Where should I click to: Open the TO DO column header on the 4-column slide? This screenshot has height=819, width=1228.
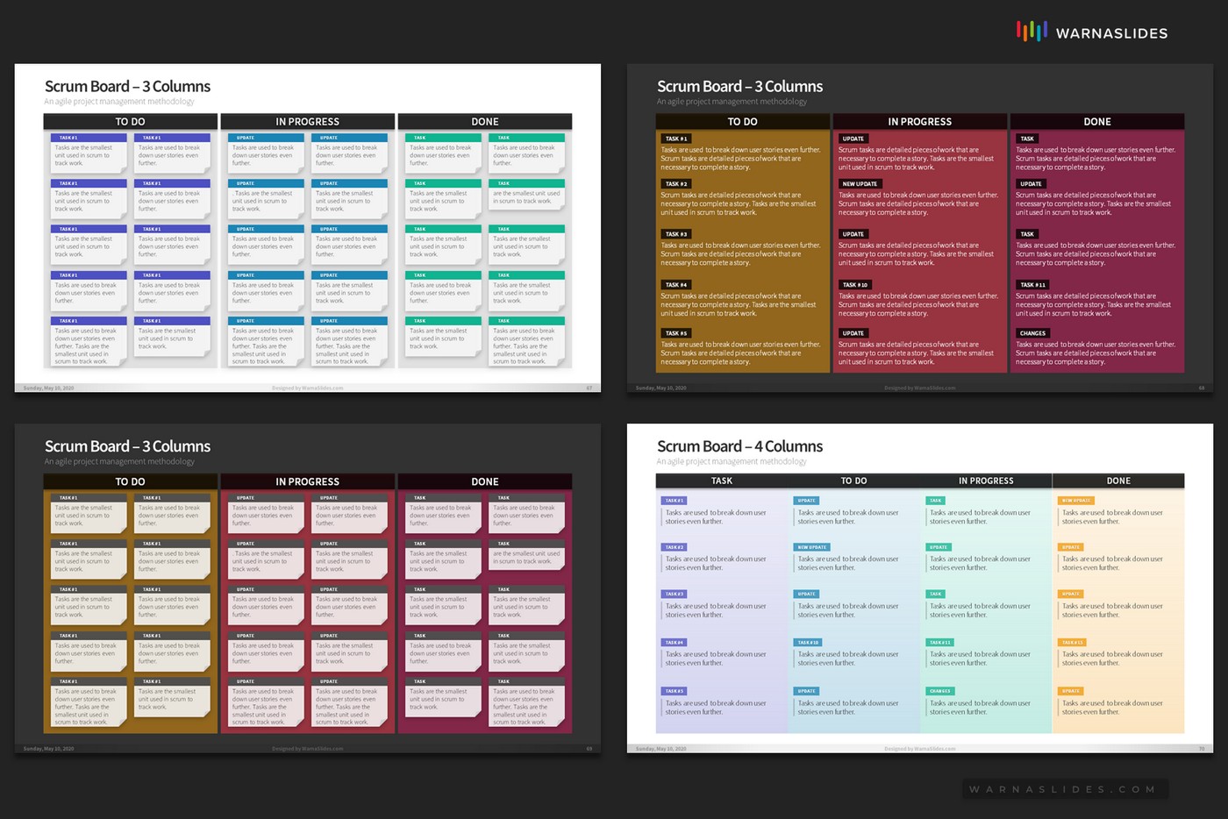[x=853, y=481]
